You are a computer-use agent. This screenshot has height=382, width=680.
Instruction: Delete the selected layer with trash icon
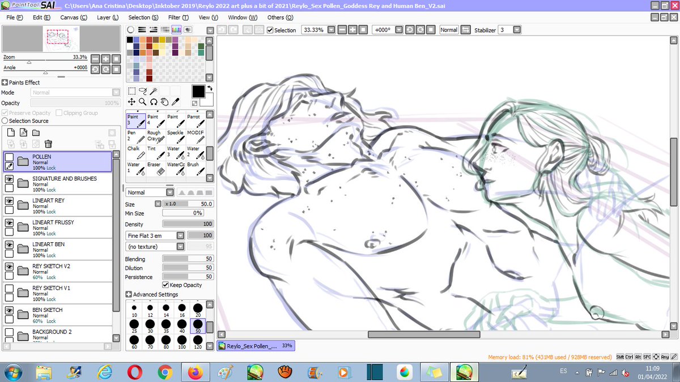[49, 144]
